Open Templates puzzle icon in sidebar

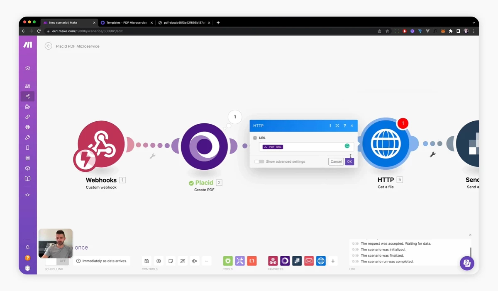(x=27, y=107)
